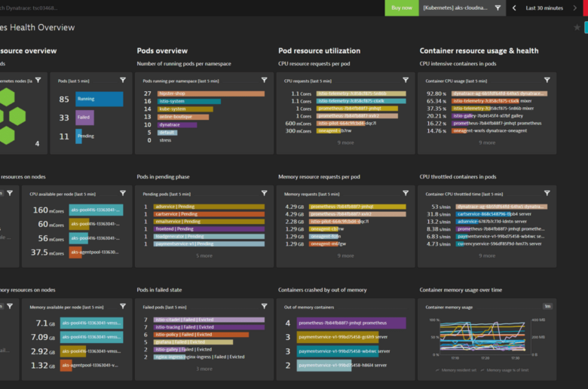Image resolution: width=588 pixels, height=389 pixels.
Task: Show 9 more entries in CPU requests tile
Action: click(x=345, y=142)
